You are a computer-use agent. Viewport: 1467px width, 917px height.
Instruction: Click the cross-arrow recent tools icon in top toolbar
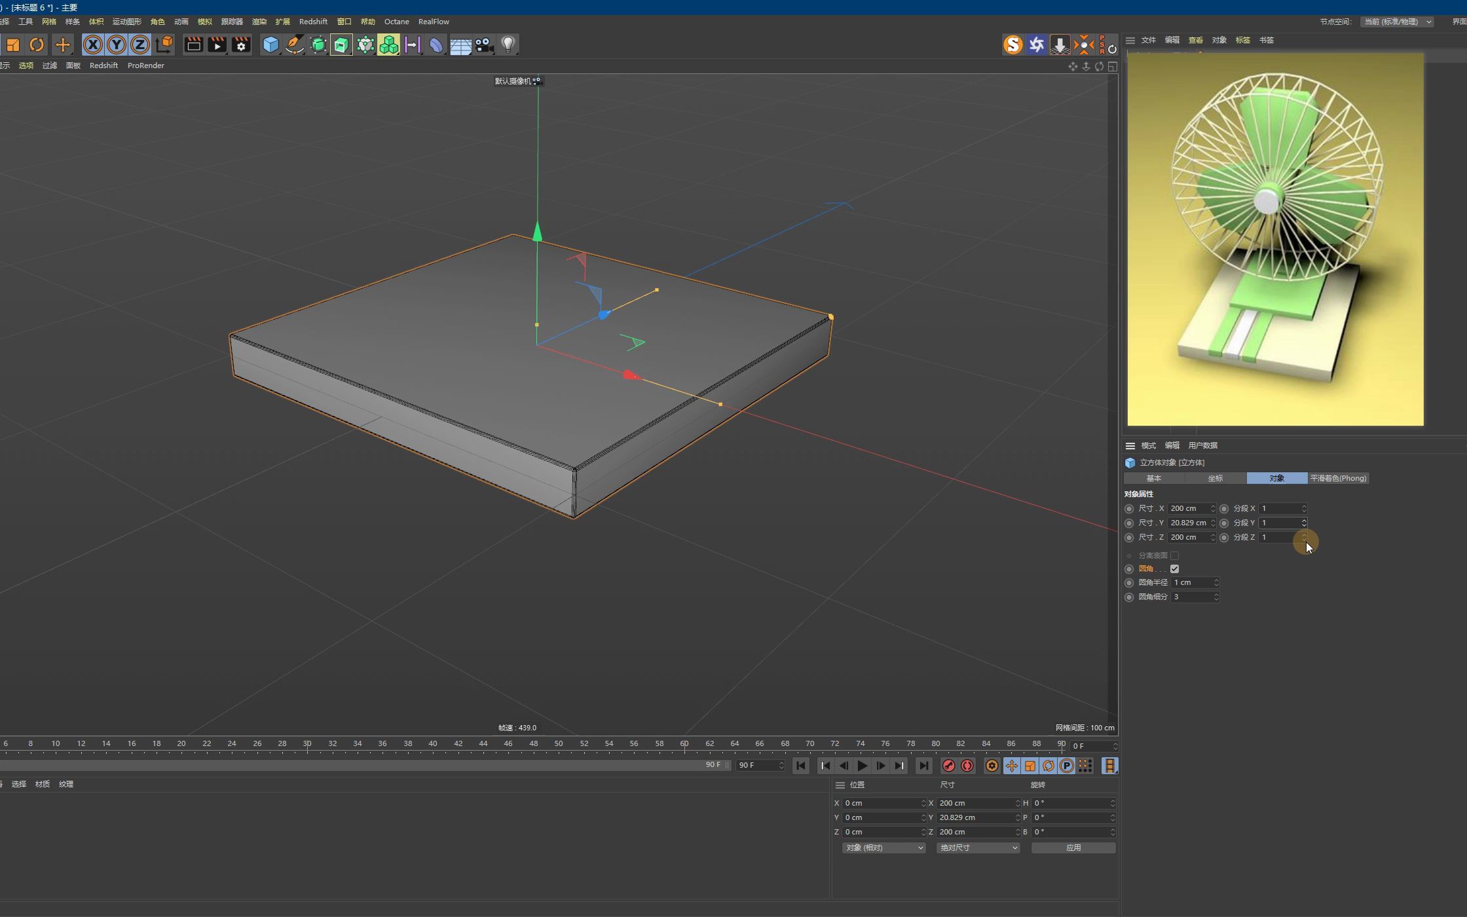[63, 45]
